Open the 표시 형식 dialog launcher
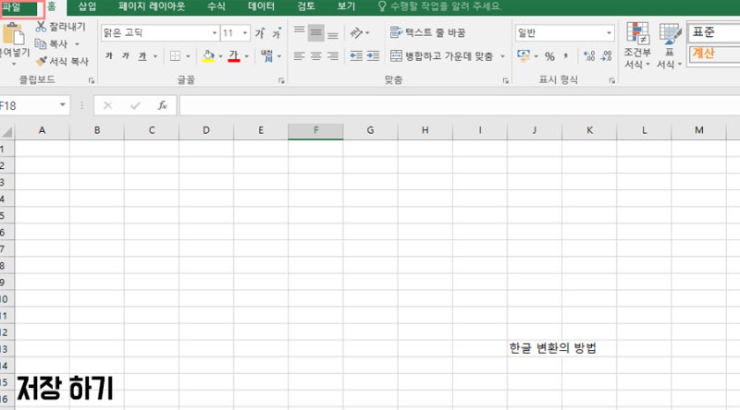The height and width of the screenshot is (410, 740). [x=612, y=81]
